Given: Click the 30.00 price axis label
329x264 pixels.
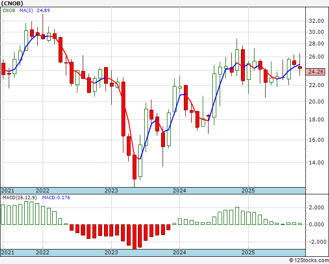Looking at the screenshot, I should pos(316,32).
